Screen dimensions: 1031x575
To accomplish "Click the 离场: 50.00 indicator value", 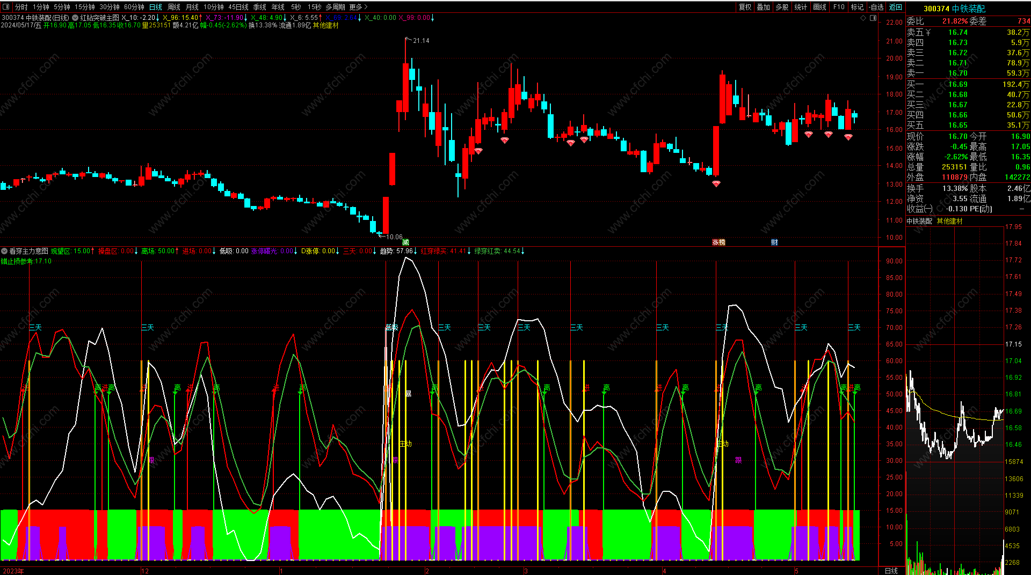I will [x=158, y=251].
